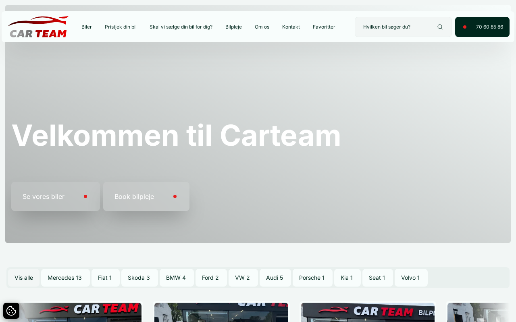Navigate to Bilpleje page
This screenshot has height=322, width=516.
pyautogui.click(x=233, y=27)
